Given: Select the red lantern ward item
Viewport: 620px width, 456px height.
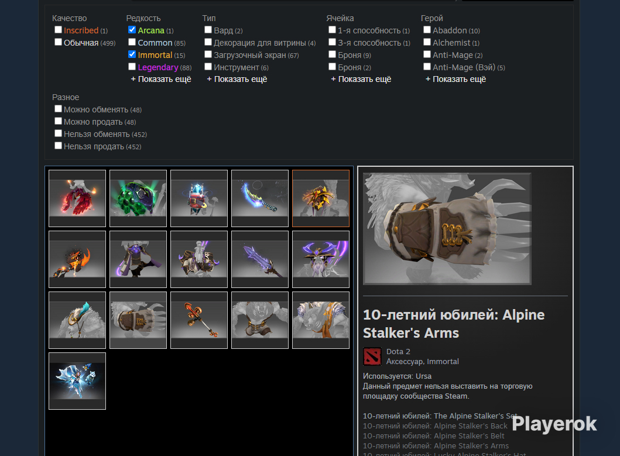Looking at the screenshot, I should click(x=199, y=198).
